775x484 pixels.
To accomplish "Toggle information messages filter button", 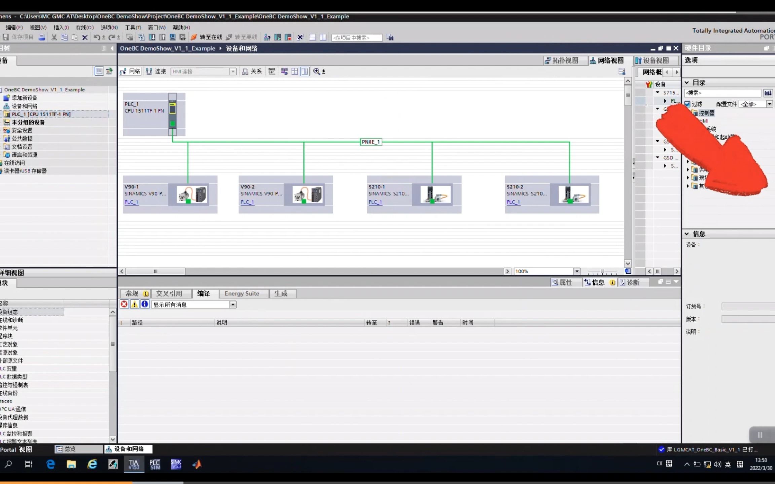I will (x=145, y=304).
